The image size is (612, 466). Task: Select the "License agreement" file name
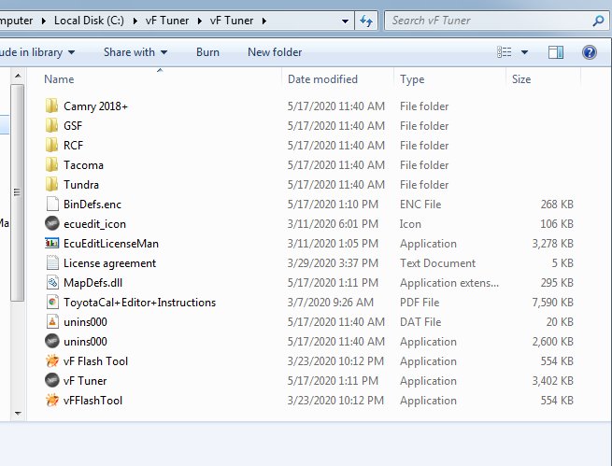109,263
